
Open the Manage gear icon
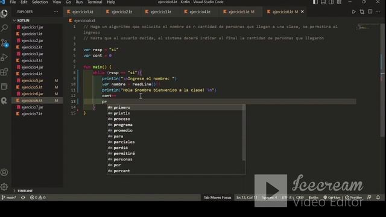click(x=4, y=187)
